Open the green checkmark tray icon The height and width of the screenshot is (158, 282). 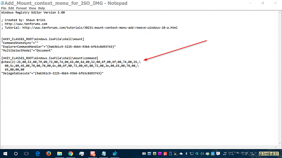click(208, 154)
